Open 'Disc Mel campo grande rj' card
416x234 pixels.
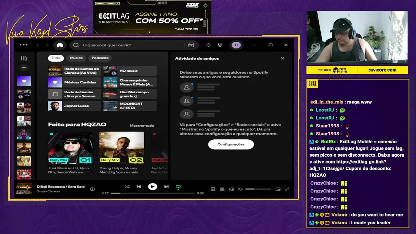130,94
